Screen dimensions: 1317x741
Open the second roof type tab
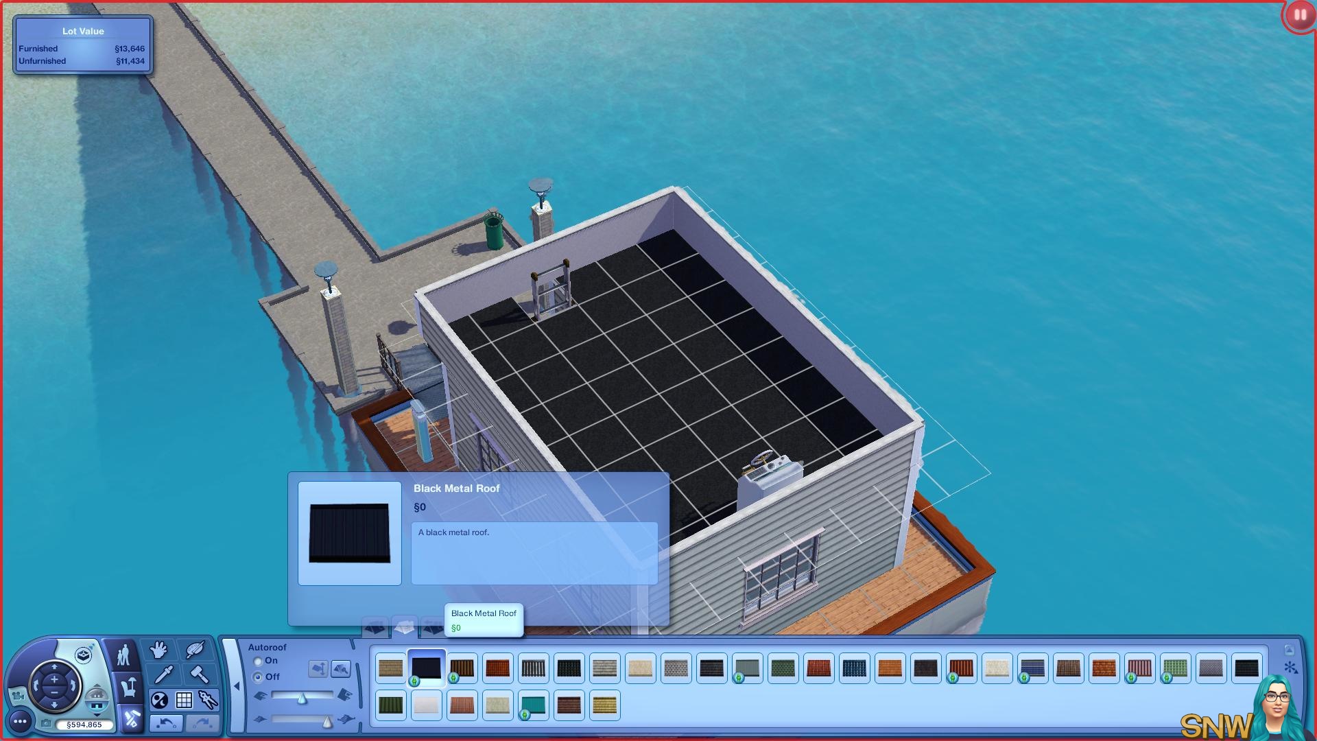(x=404, y=626)
